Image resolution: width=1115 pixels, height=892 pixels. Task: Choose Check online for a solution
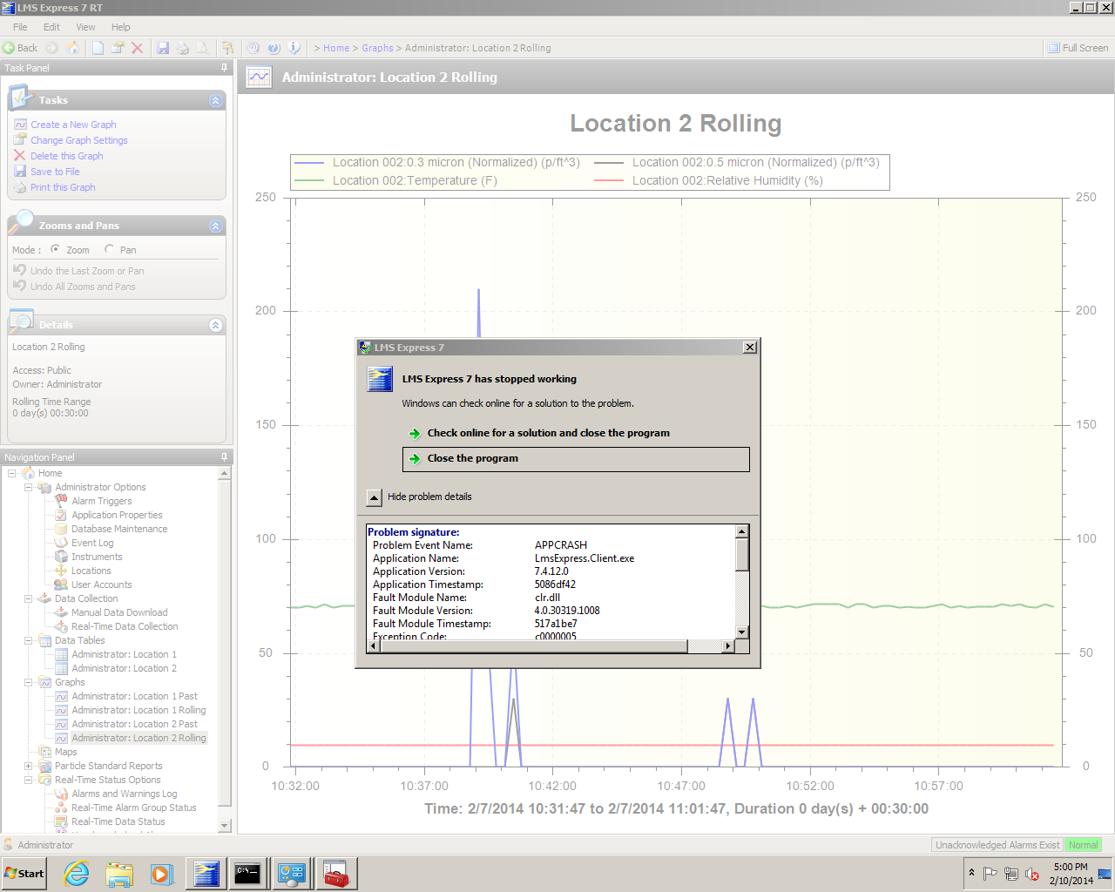(x=548, y=433)
